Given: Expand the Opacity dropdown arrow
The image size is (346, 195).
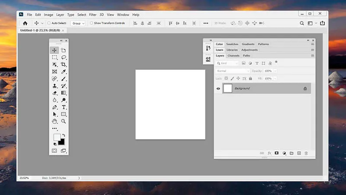Looking at the screenshot, I should (275, 71).
